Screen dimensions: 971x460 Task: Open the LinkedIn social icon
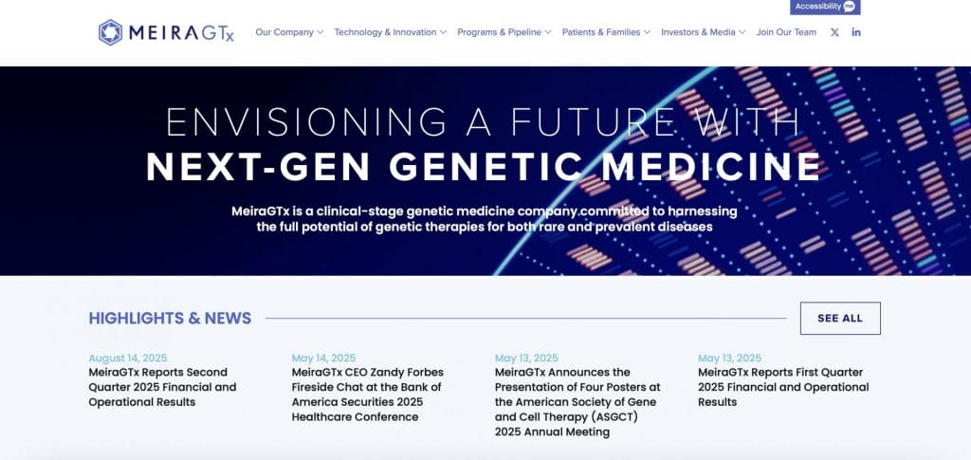(856, 32)
